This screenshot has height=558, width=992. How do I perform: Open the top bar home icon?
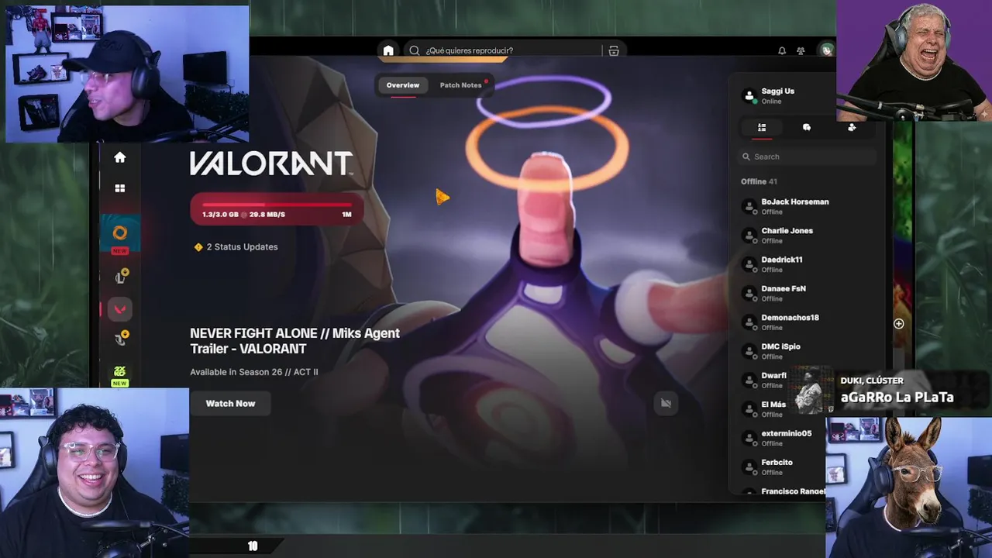388,50
